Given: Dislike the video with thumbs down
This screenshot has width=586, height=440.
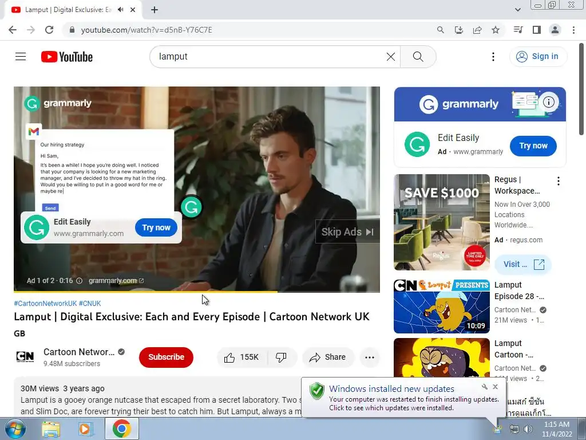Looking at the screenshot, I should click(x=282, y=357).
